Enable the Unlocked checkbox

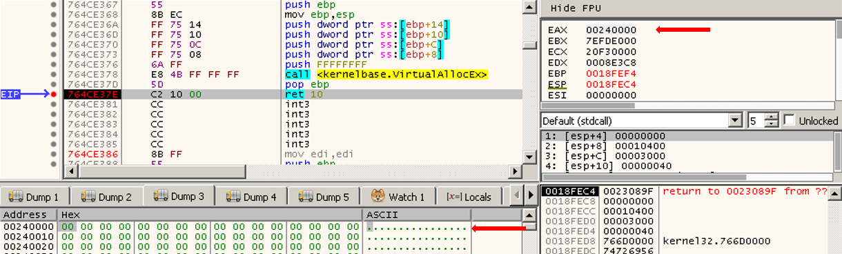click(789, 120)
